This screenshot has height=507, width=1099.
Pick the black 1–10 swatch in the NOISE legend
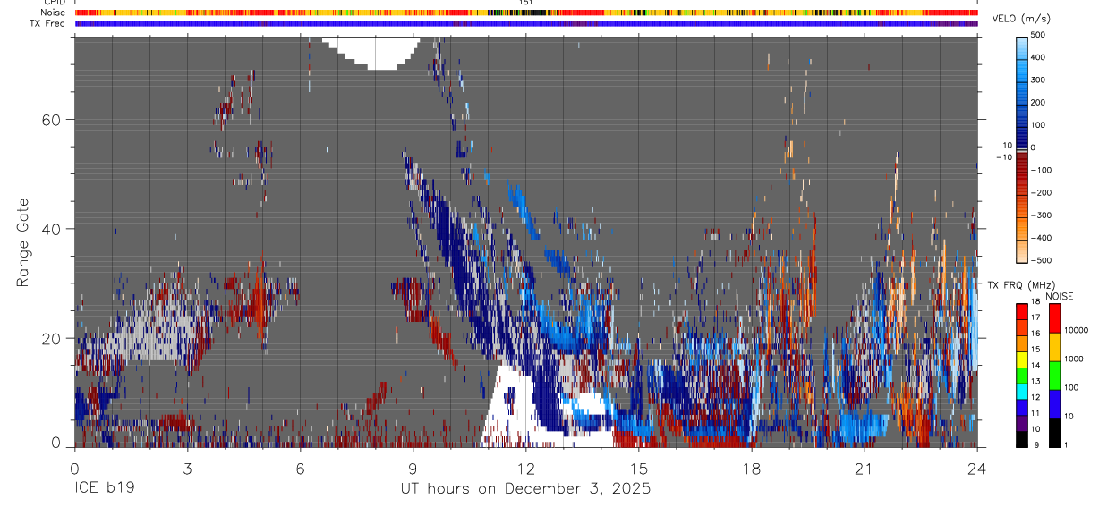coord(1054,433)
